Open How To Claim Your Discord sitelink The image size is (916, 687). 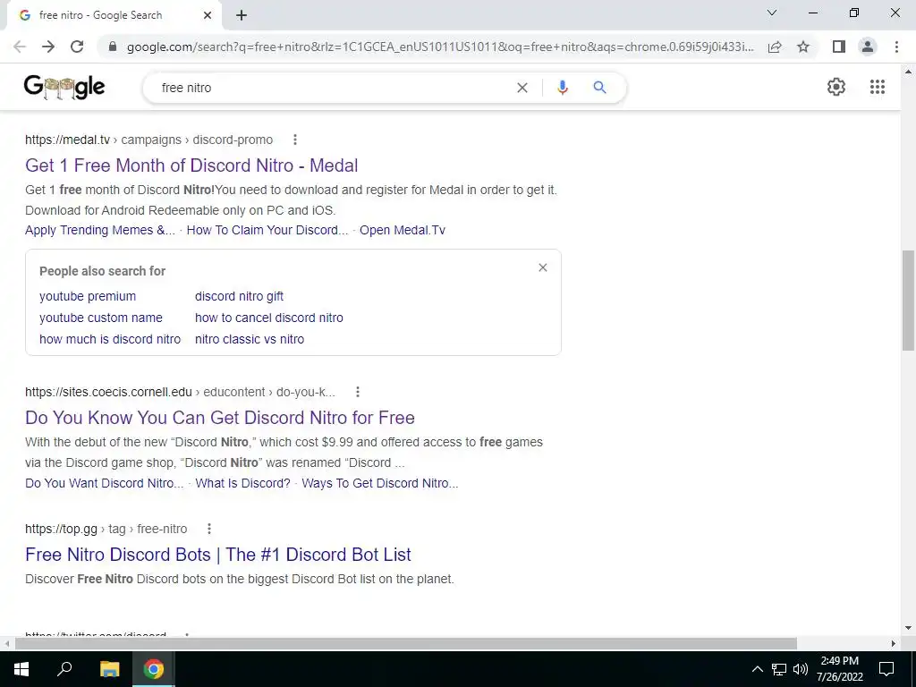pos(267,230)
